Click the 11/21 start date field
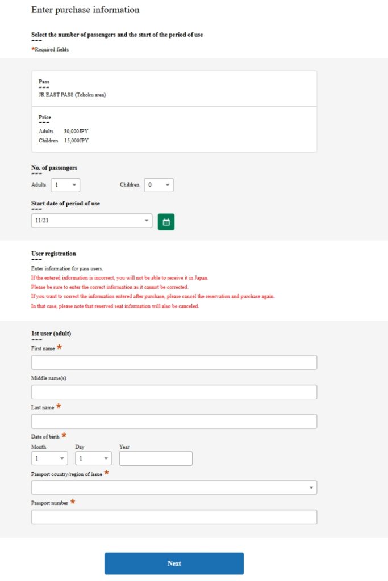The image size is (388, 581). click(91, 221)
